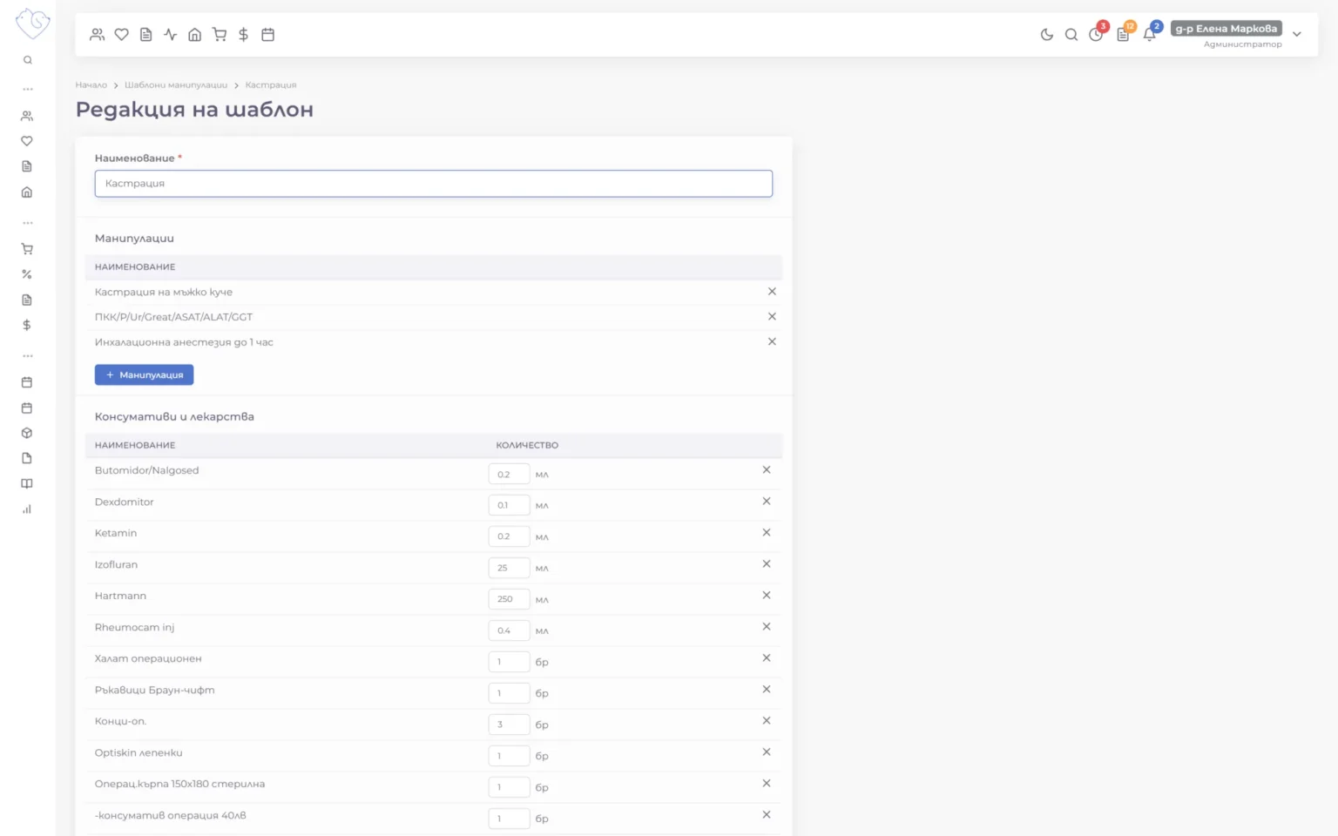This screenshot has height=836, width=1338.
Task: Click the + Манипулация button
Action: point(144,374)
